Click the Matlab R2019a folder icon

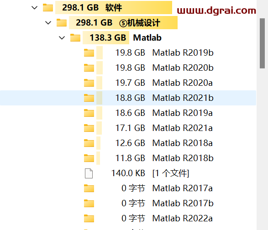pos(89,113)
